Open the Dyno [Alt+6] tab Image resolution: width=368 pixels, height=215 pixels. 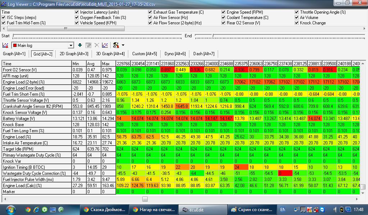(x=175, y=54)
